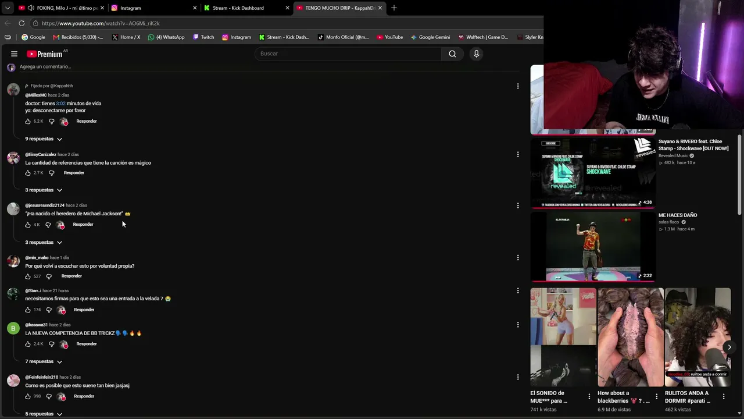
Task: Expand 3 respuestas under @jesusresendiz2124
Action: (44, 242)
